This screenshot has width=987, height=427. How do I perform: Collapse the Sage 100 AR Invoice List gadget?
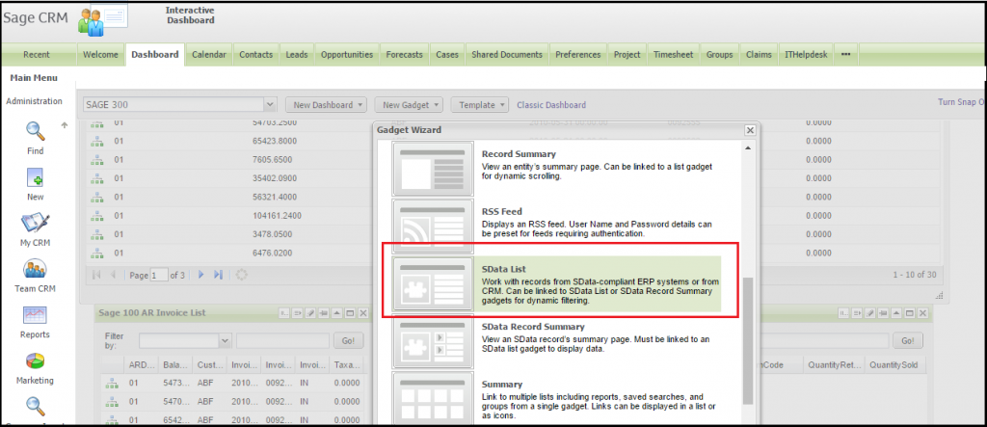click(x=336, y=313)
